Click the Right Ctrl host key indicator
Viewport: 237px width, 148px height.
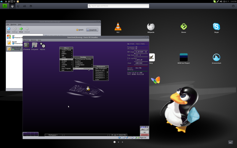coord(143,138)
